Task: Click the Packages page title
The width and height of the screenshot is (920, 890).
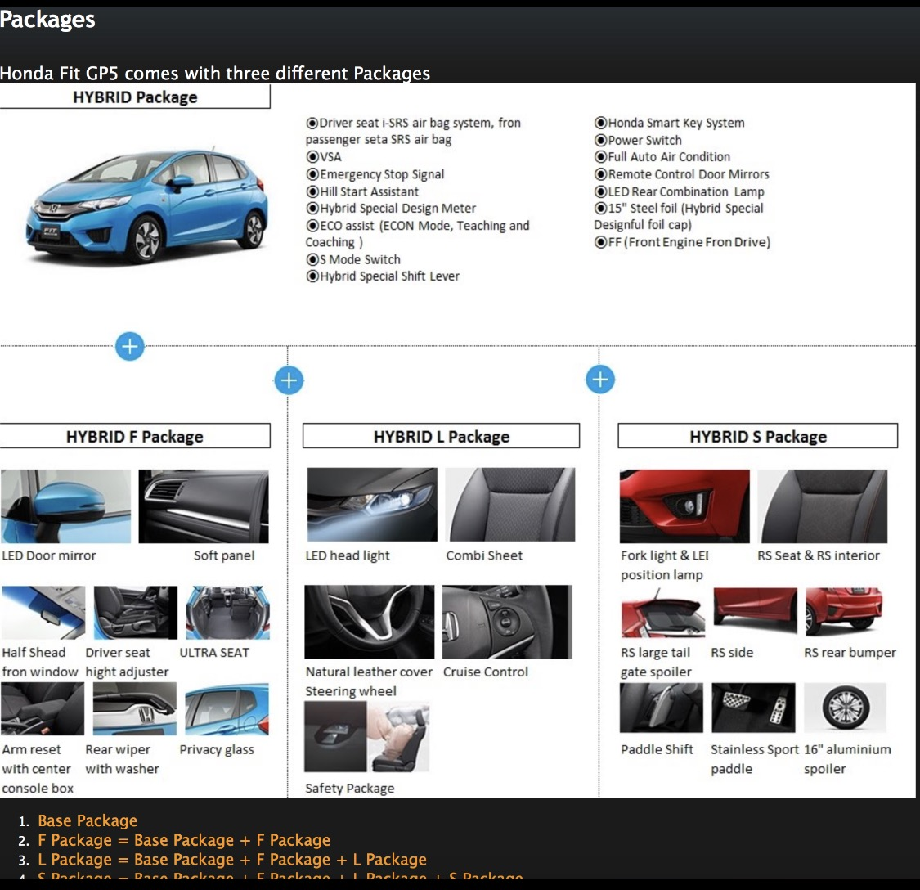Action: (47, 20)
